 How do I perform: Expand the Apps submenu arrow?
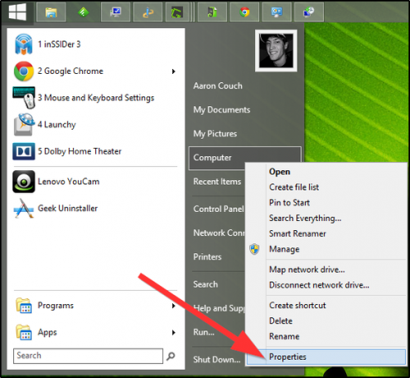point(174,333)
